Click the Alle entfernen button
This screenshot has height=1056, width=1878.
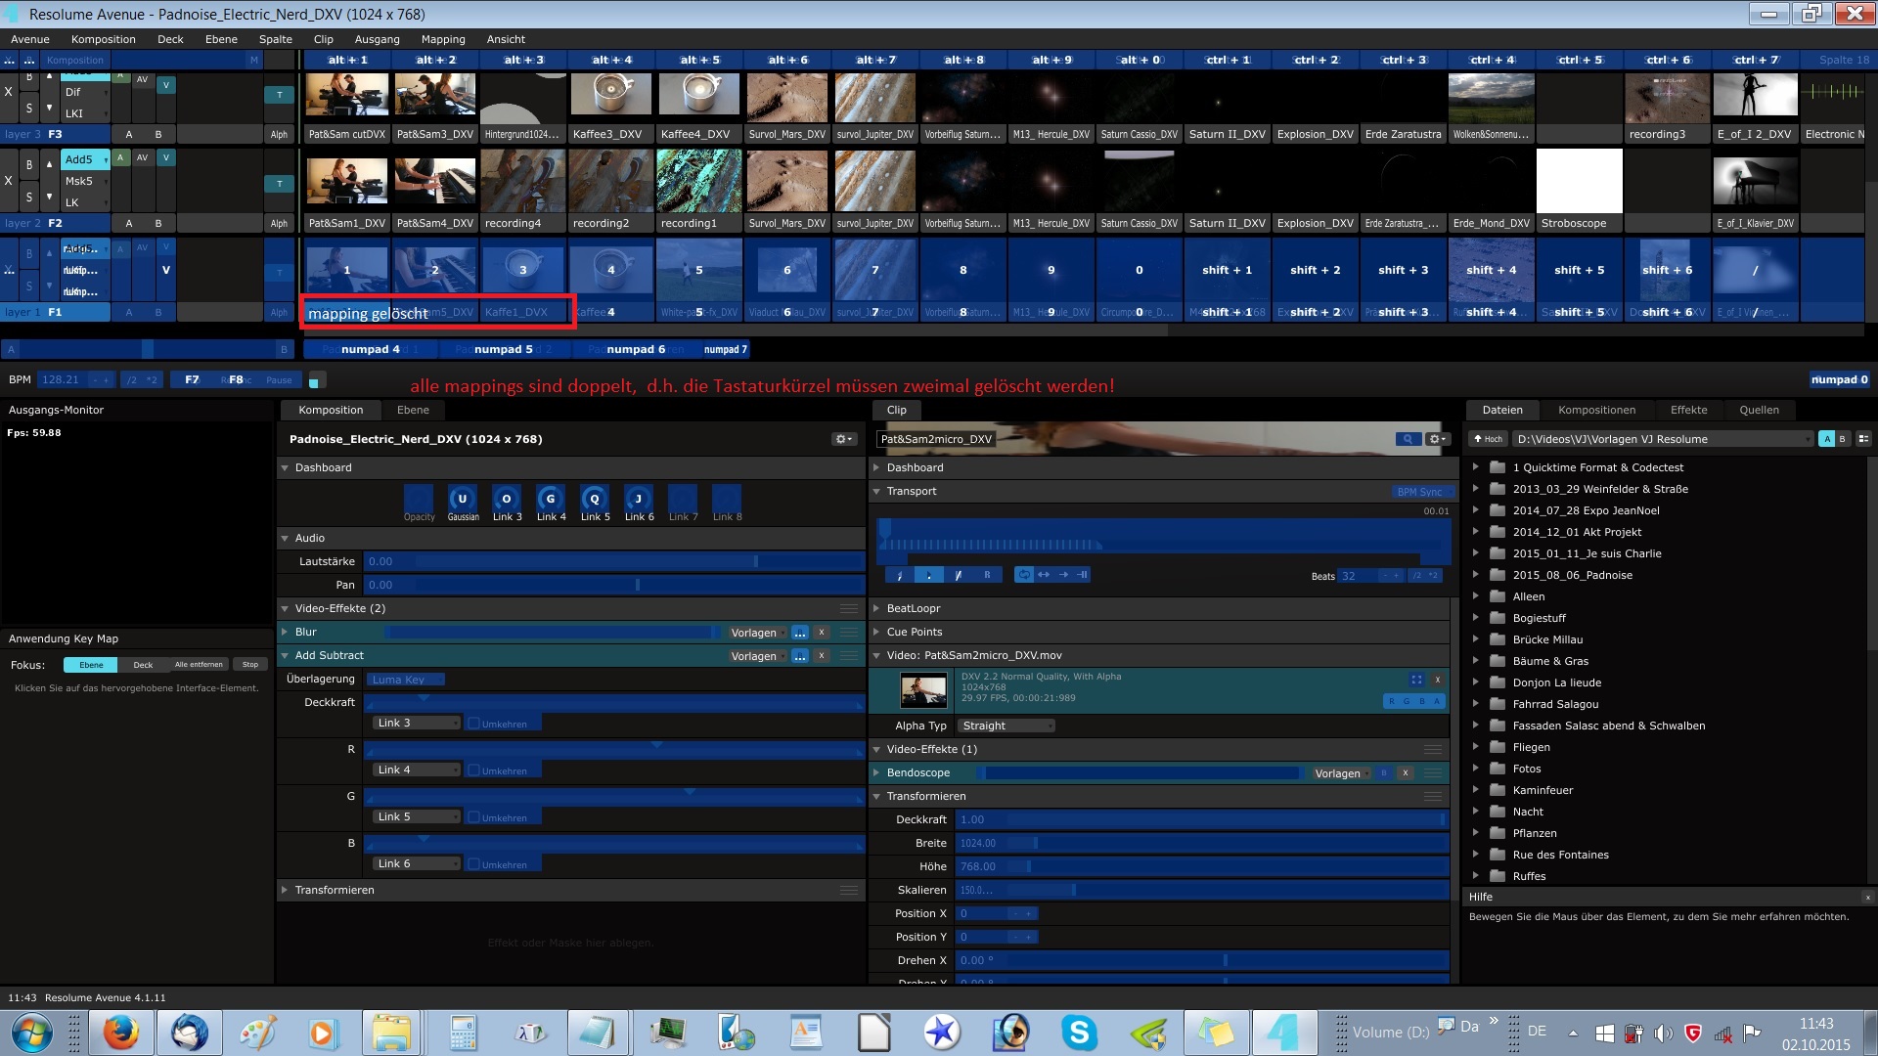click(199, 665)
